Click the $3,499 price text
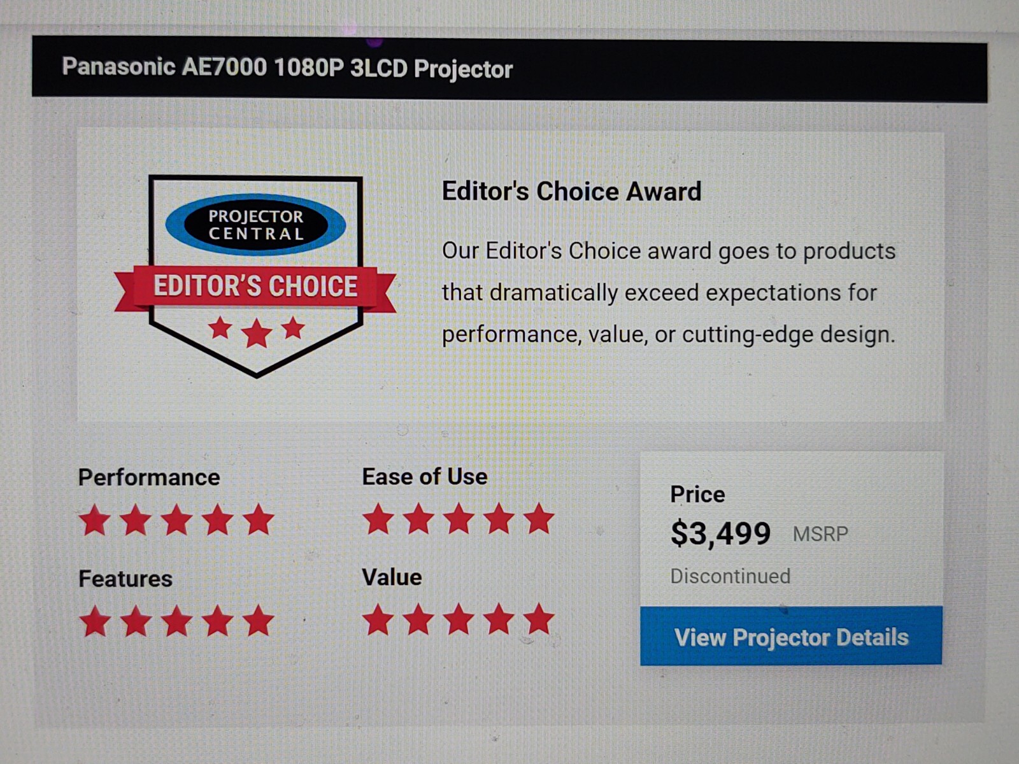The image size is (1019, 764). pos(720,534)
